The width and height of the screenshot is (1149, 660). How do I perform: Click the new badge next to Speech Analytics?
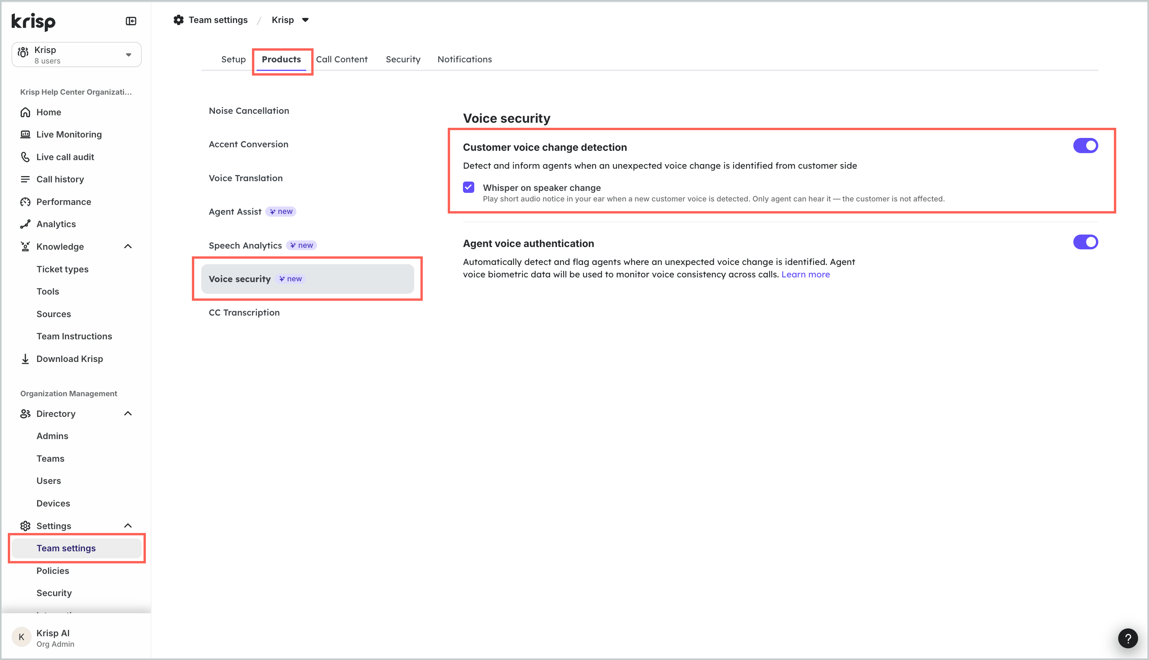[301, 245]
